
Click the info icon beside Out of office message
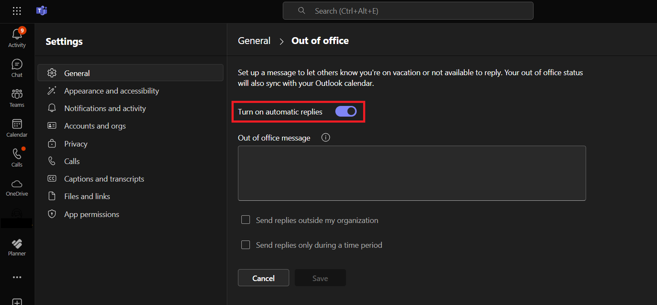click(326, 138)
